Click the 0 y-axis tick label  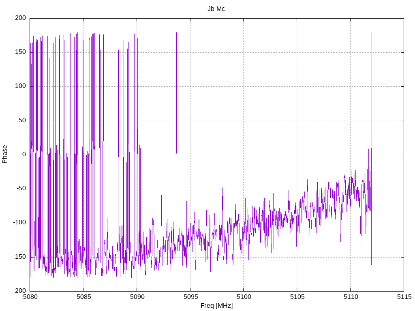[x=24, y=154]
